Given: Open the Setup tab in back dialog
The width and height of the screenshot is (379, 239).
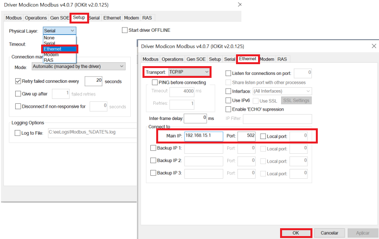Looking at the screenshot, I should (x=79, y=18).
